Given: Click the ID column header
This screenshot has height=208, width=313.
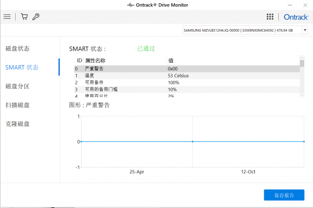Looking at the screenshot, I should pos(80,60).
